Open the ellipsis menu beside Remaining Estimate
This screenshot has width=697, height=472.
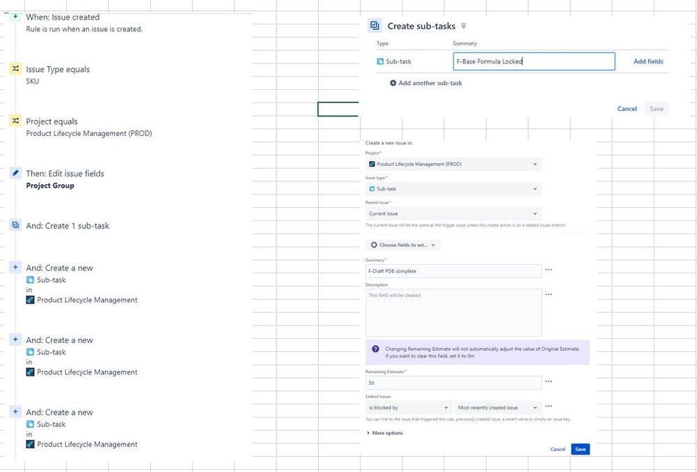[x=548, y=382]
